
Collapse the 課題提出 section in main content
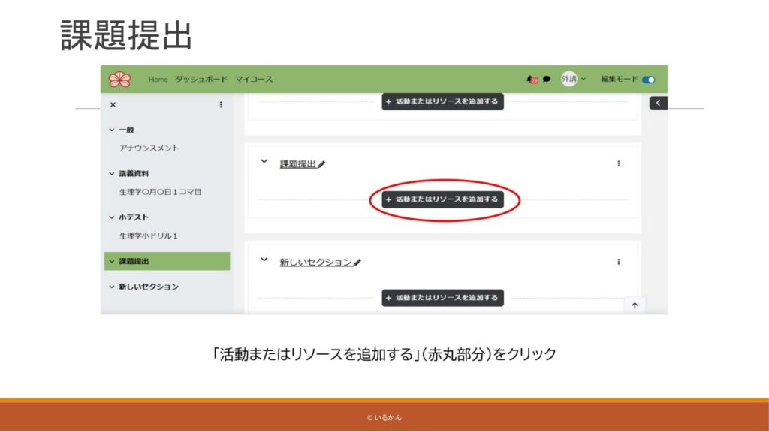click(264, 161)
